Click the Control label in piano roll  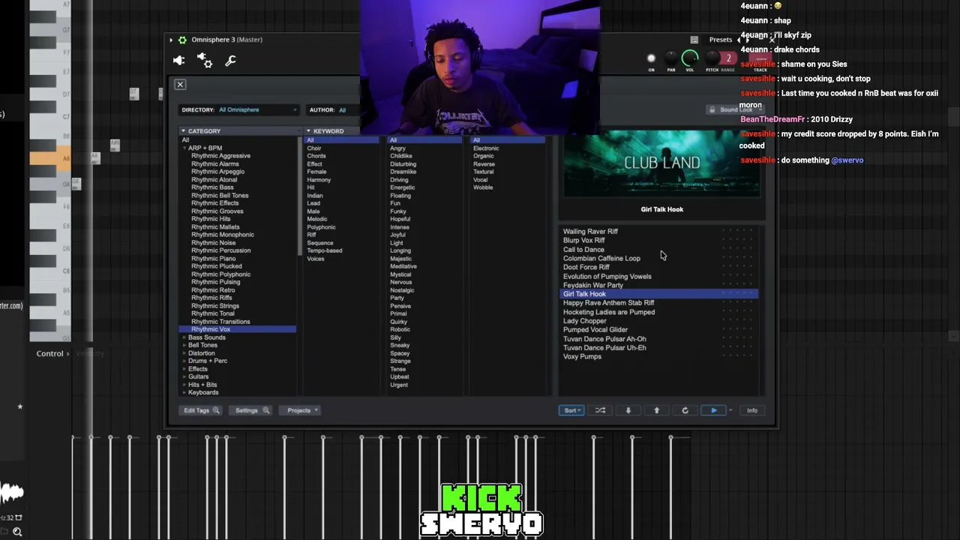[x=50, y=354]
